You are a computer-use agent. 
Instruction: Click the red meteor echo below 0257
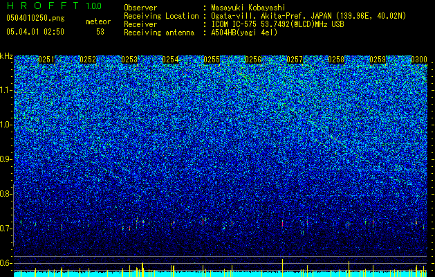(282, 223)
